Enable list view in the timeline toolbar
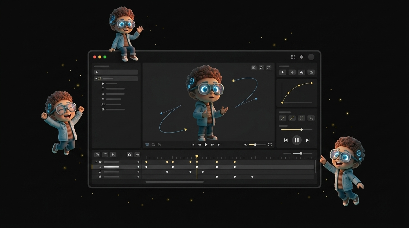409x228 pixels. pyautogui.click(x=105, y=155)
